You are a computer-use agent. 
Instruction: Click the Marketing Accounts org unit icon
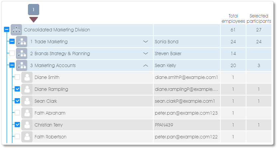pyautogui.click(x=22, y=65)
